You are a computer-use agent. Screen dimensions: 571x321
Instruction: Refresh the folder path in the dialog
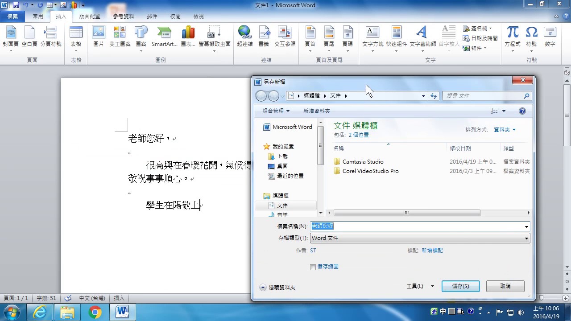point(433,96)
